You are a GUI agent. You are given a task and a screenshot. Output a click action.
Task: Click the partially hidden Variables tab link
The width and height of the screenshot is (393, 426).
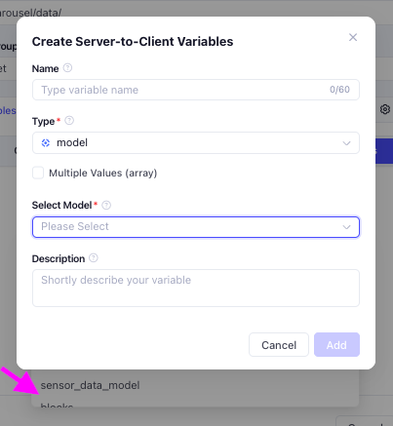coord(8,110)
